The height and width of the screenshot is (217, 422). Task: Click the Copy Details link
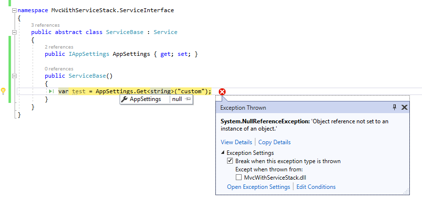[275, 142]
